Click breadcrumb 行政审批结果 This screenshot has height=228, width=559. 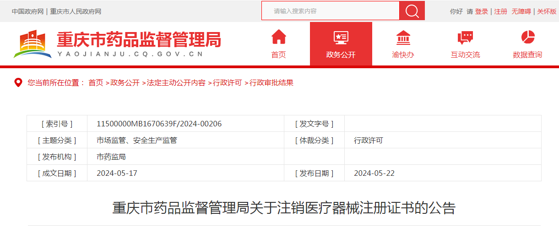271,83
